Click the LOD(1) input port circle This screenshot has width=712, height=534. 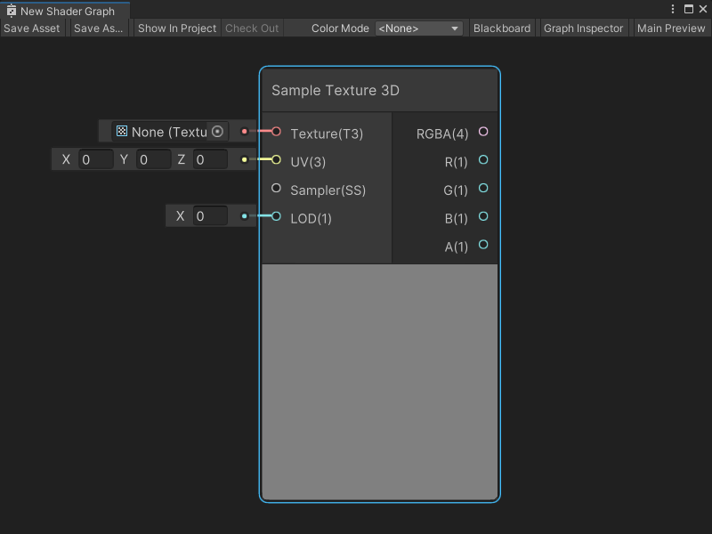pyautogui.click(x=276, y=215)
